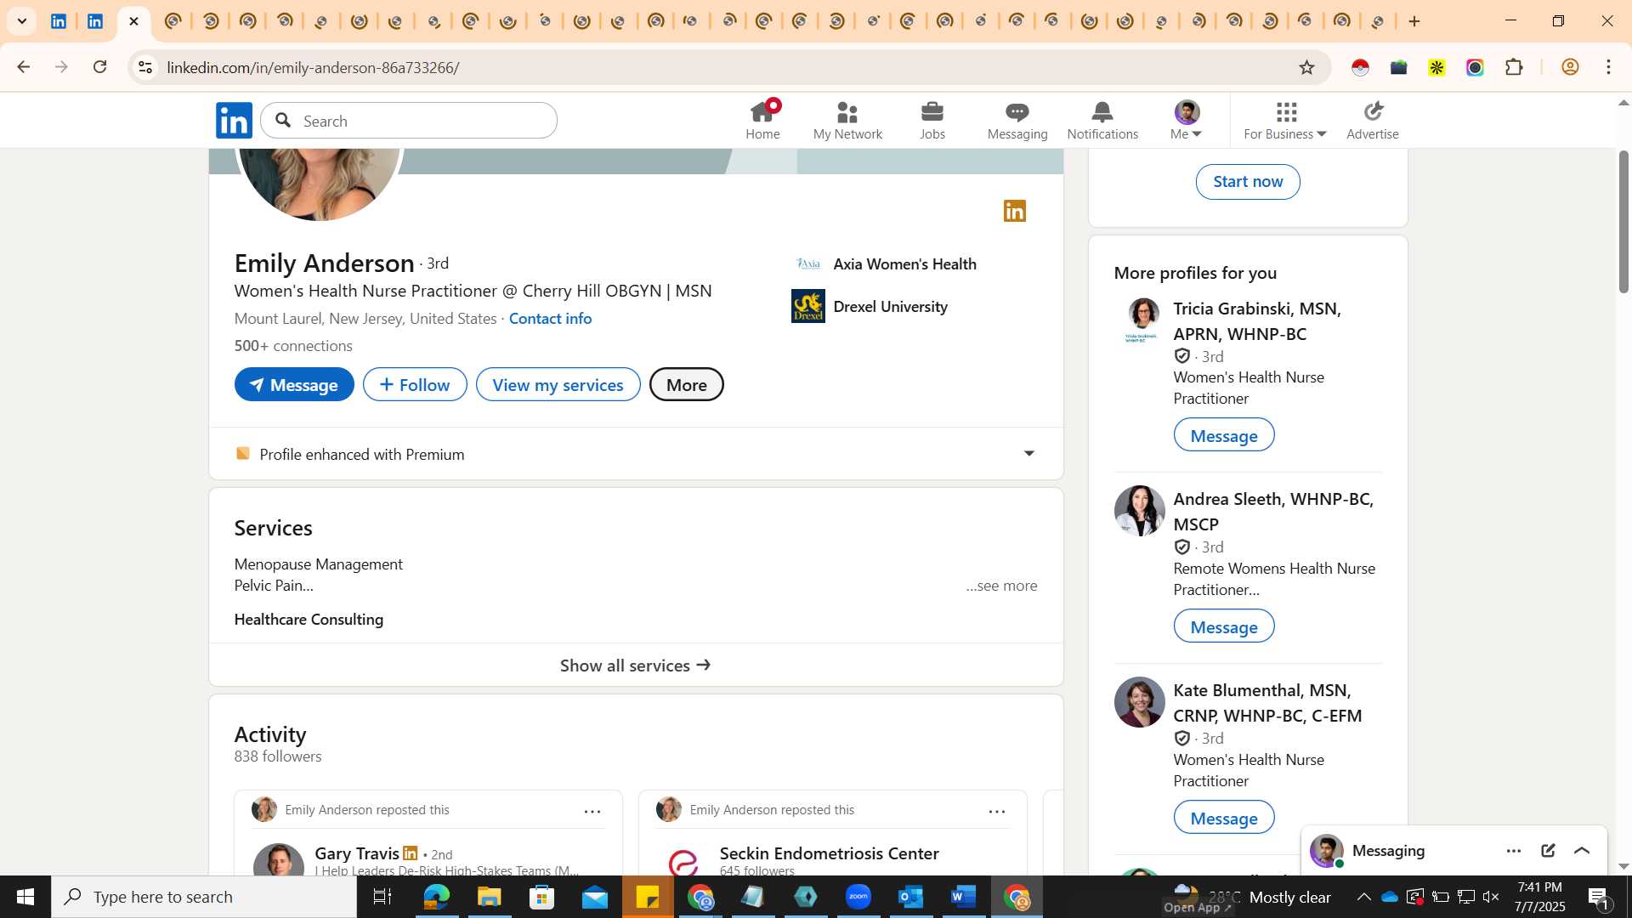
Task: Open Chrome three-dot menu
Action: [x=1609, y=67]
